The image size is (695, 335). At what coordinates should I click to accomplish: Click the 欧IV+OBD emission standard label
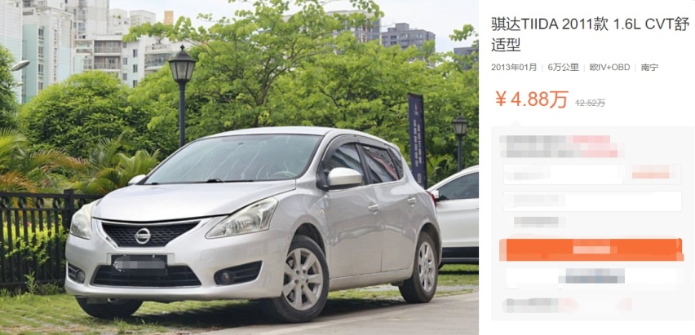[x=609, y=68]
